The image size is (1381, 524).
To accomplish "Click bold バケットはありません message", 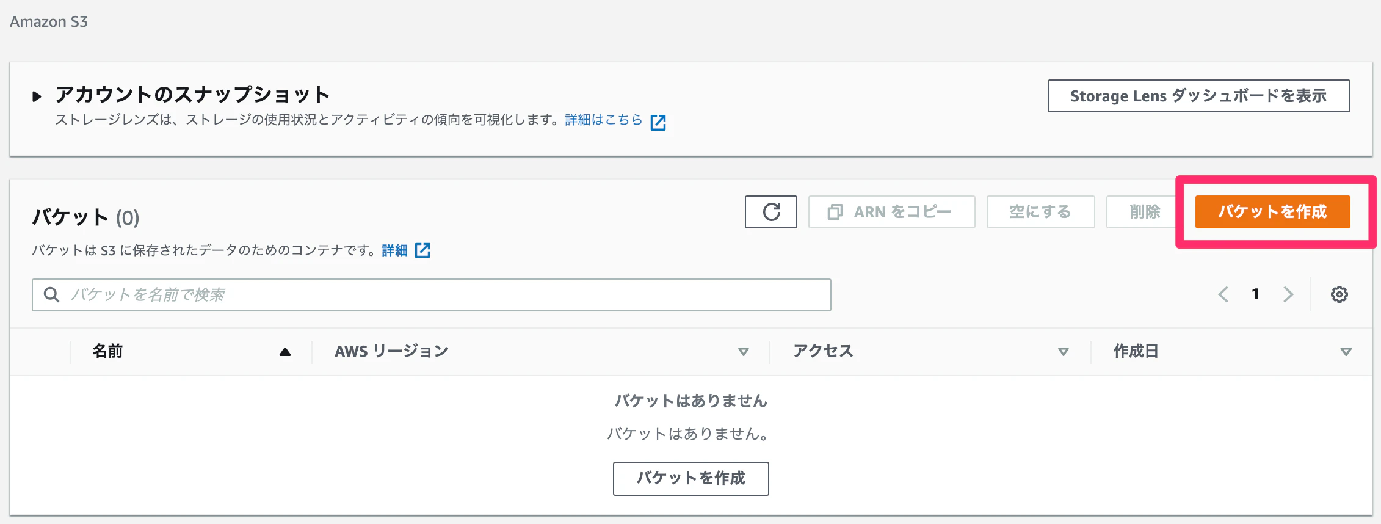I will pyautogui.click(x=691, y=401).
